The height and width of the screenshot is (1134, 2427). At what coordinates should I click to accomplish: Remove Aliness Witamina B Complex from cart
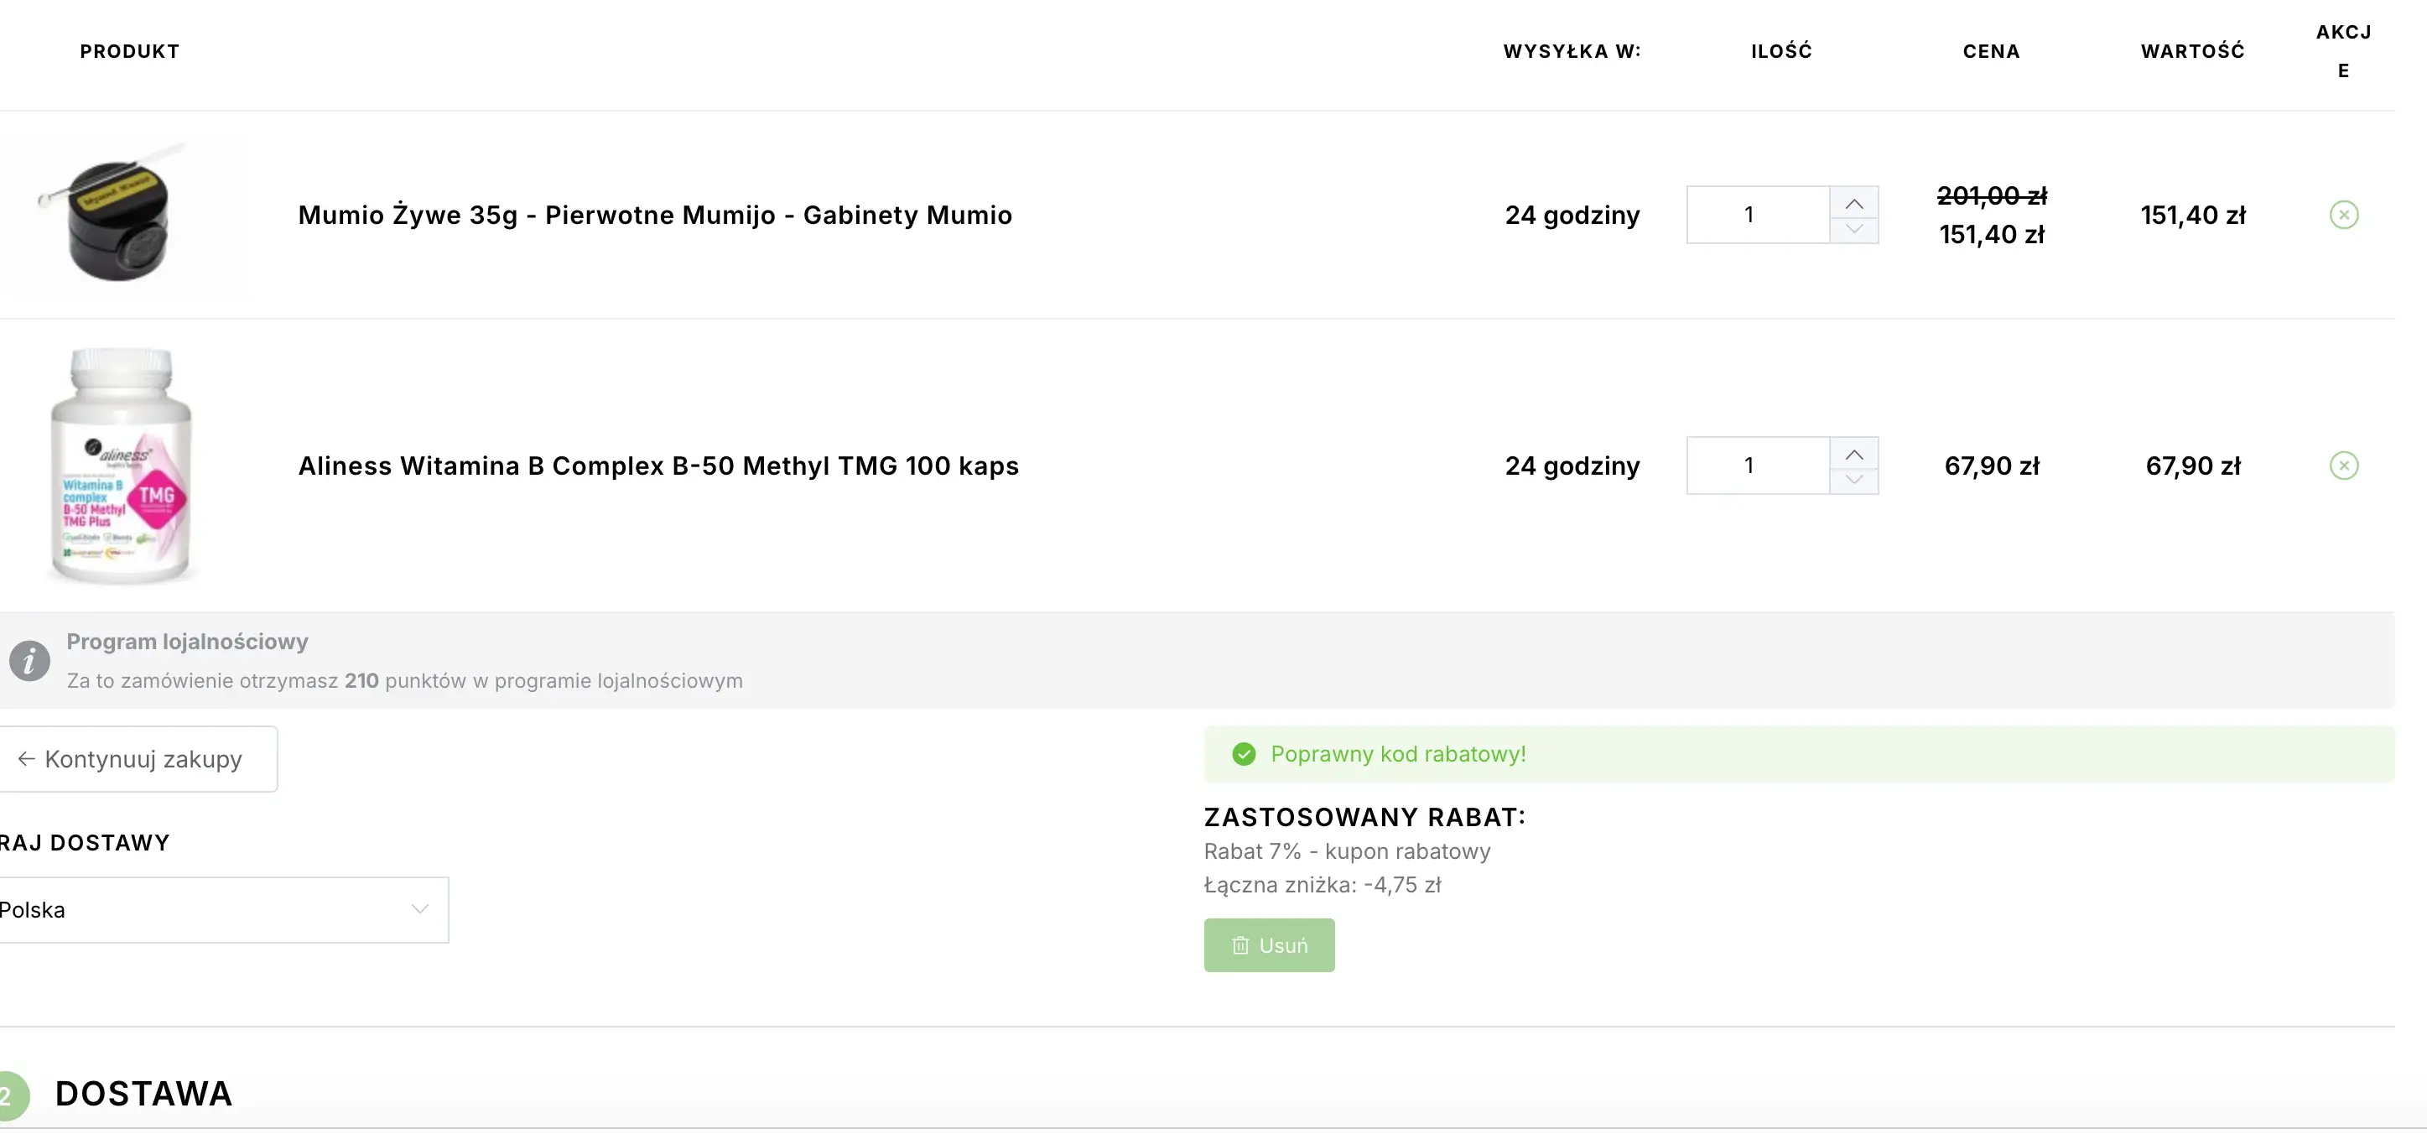click(x=2343, y=466)
